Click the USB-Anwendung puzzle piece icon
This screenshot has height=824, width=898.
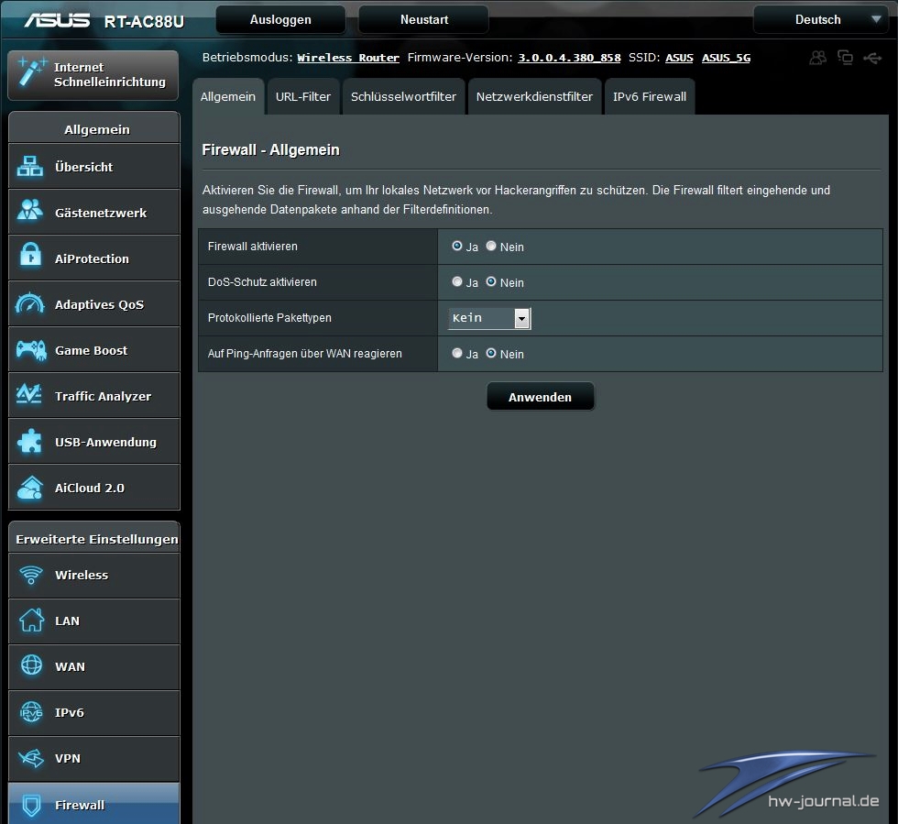(29, 441)
